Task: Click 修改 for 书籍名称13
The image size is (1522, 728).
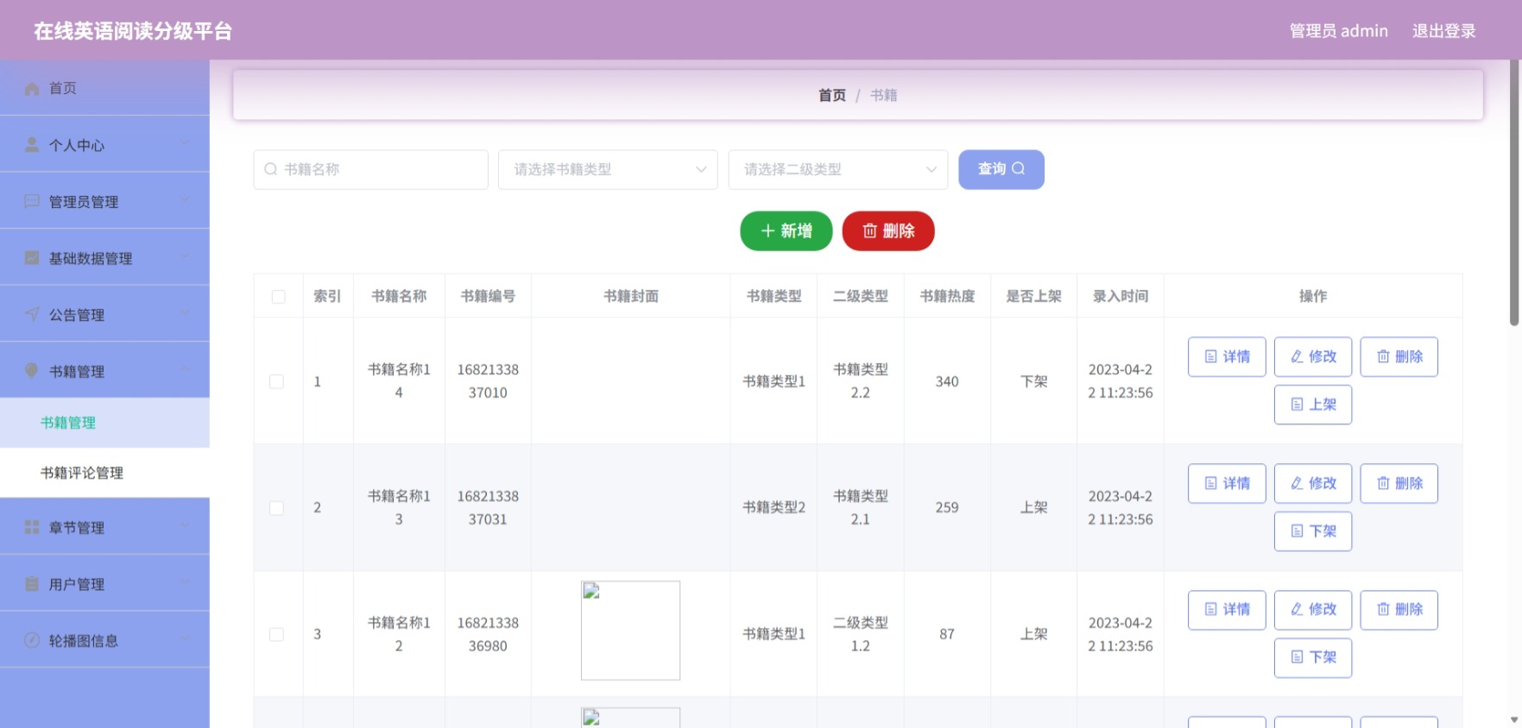Action: [x=1313, y=484]
